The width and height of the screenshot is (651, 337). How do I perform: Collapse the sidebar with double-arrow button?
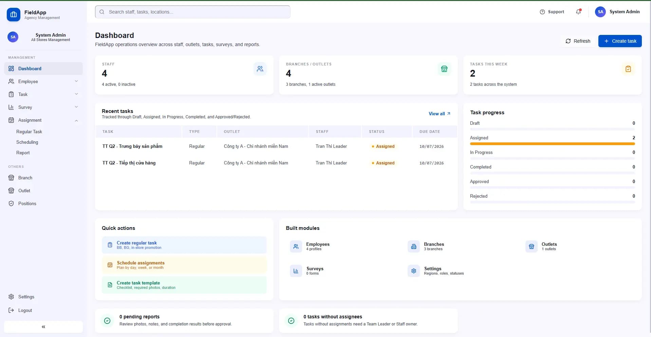coord(43,327)
